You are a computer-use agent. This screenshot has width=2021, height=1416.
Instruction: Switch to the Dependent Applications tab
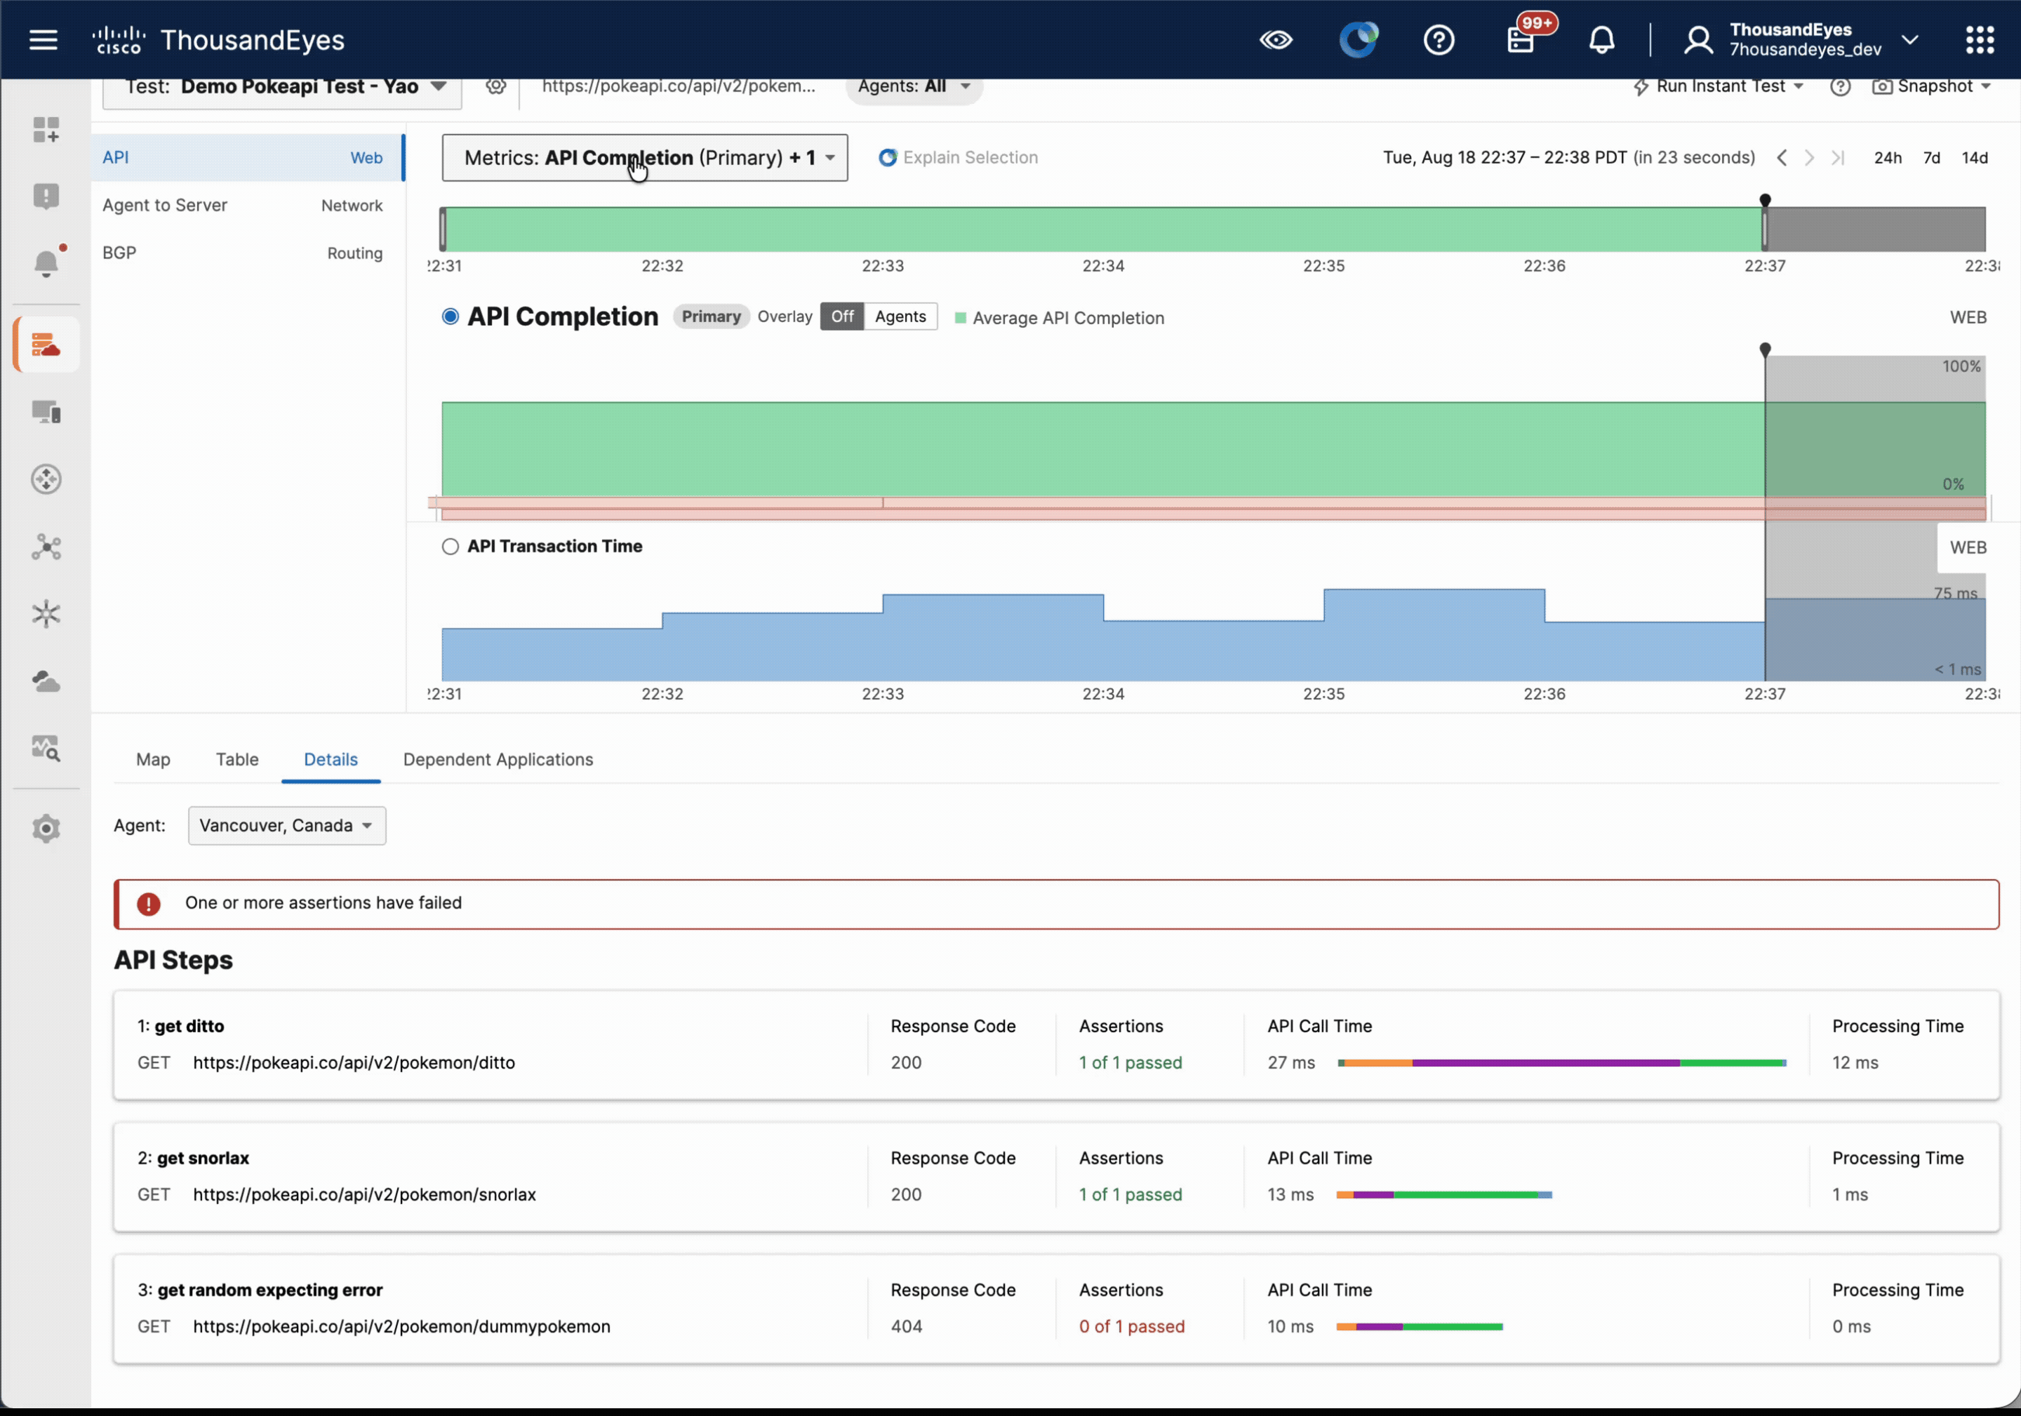498,759
